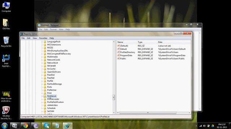Click the Registry Editor title bar icon
The width and height of the screenshot is (231, 129).
pos(22,34)
